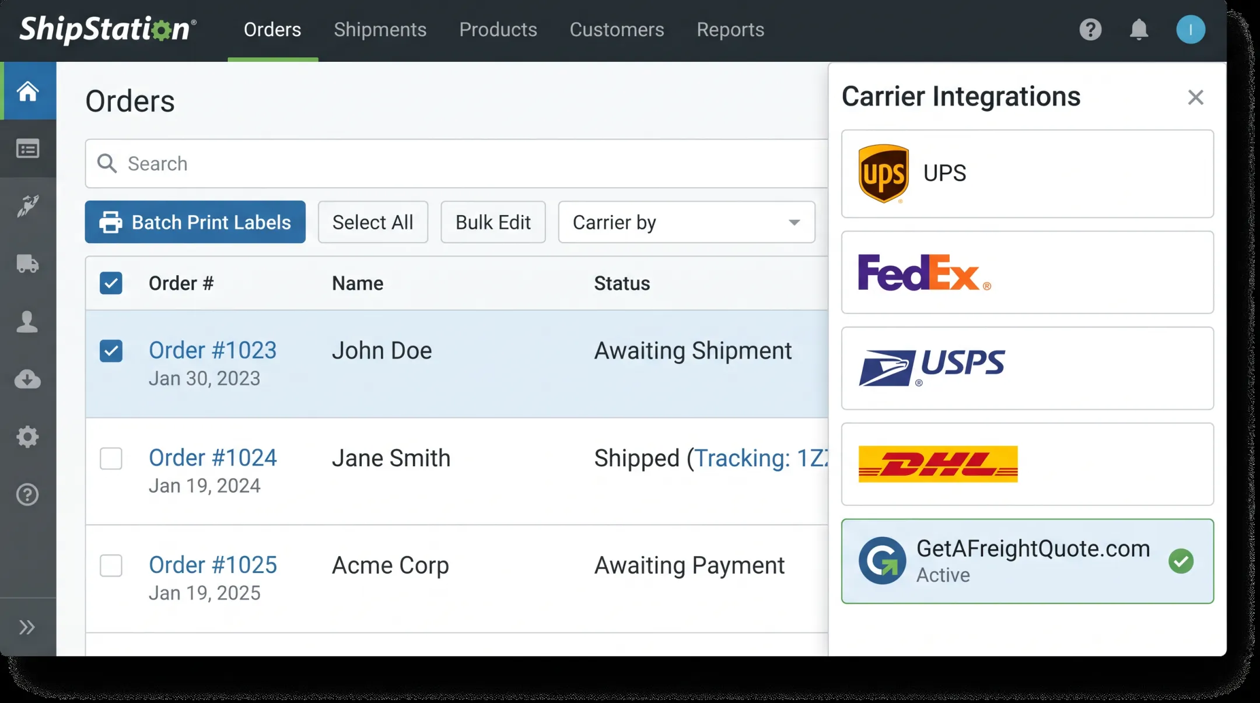Image resolution: width=1260 pixels, height=703 pixels.
Task: Open the Order #1025 link
Action: coord(213,565)
